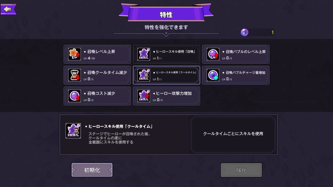Select the 召喚レベル上昇 star icon
The image size is (333, 187).
tap(74, 54)
